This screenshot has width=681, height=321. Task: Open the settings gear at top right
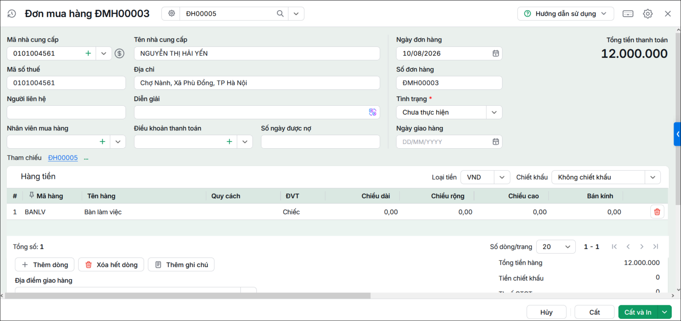coord(648,14)
